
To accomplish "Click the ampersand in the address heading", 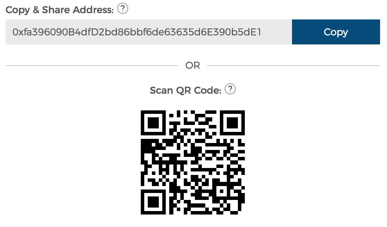I will [x=36, y=10].
